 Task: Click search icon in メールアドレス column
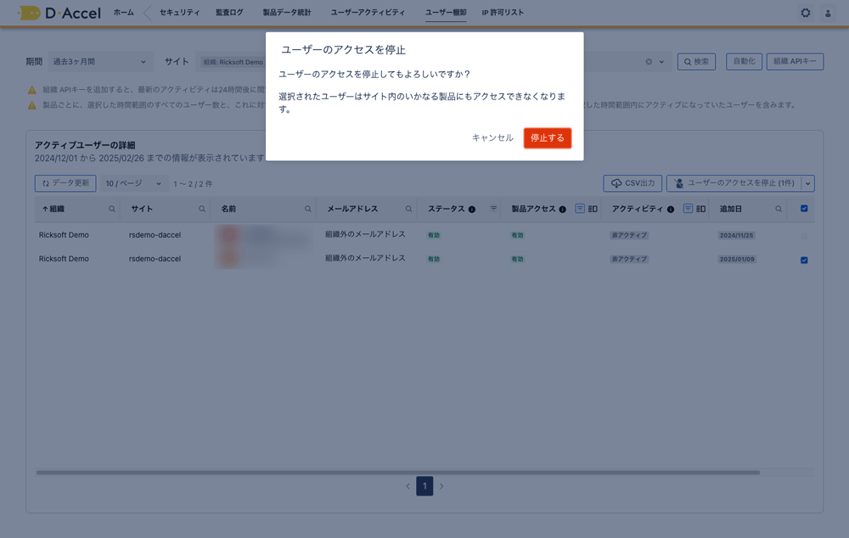click(408, 209)
